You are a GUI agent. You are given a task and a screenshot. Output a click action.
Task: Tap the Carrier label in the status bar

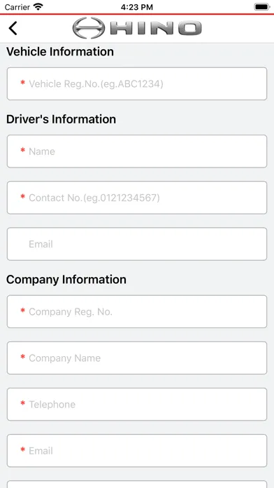tap(17, 7)
